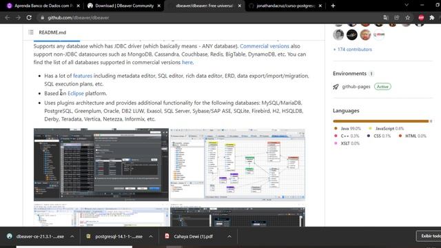Open the red-haired contributor avatar
This screenshot has width=441, height=248.
365,35
